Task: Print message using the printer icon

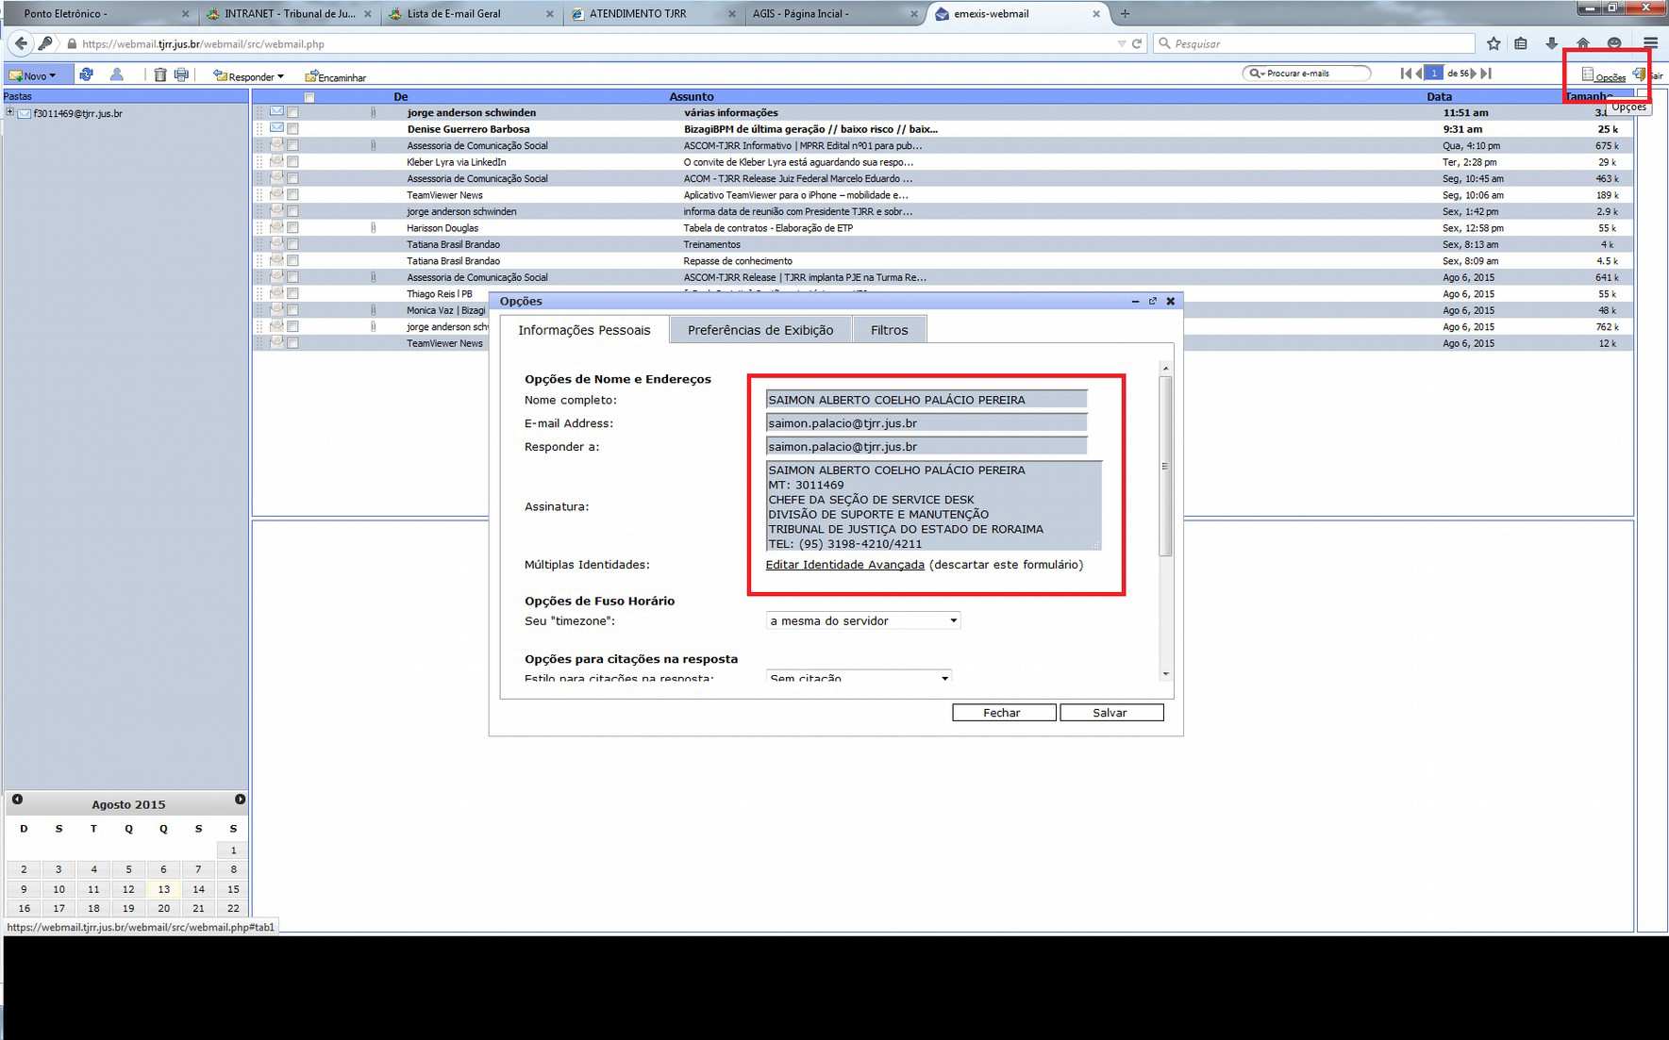Action: point(181,74)
